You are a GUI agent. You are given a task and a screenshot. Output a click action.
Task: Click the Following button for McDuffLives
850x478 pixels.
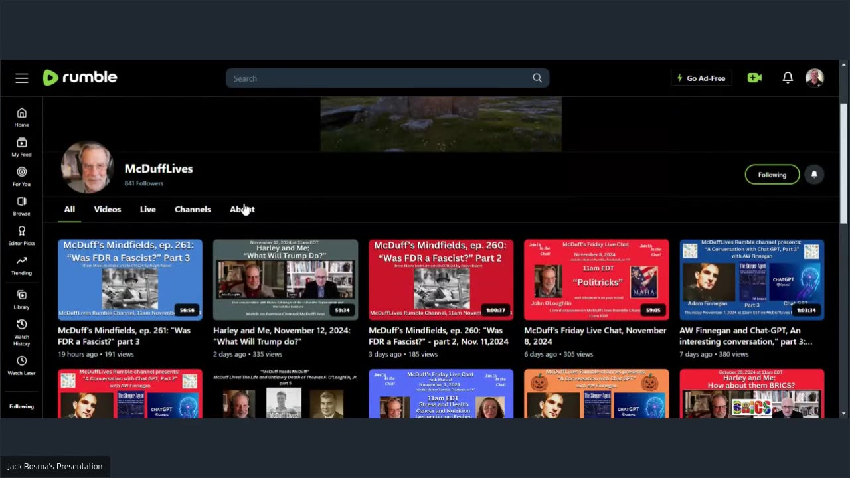click(772, 175)
